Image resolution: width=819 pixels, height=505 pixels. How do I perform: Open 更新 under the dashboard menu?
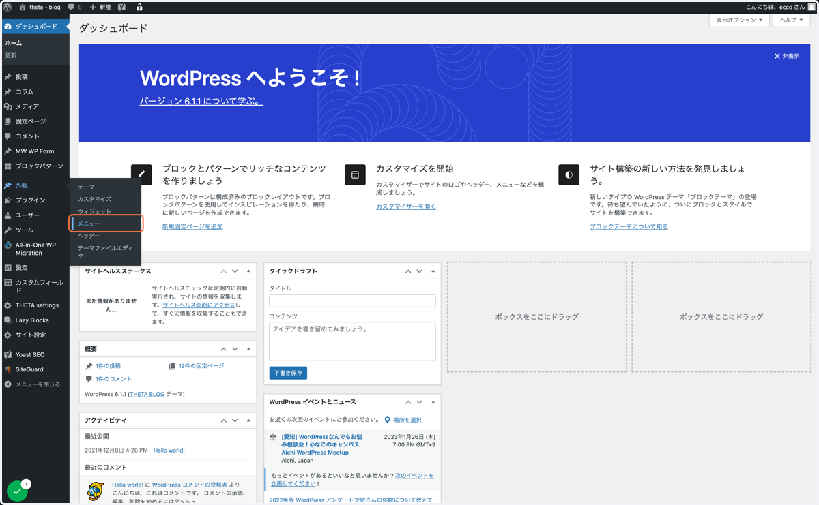11,55
